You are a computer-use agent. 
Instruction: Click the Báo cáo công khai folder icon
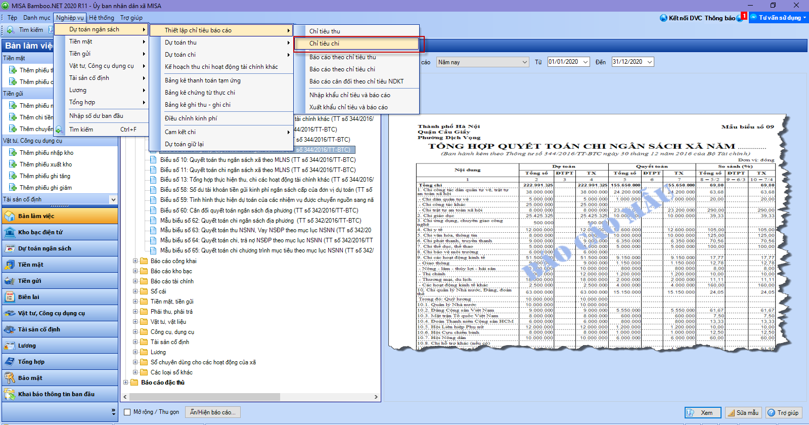coord(144,261)
